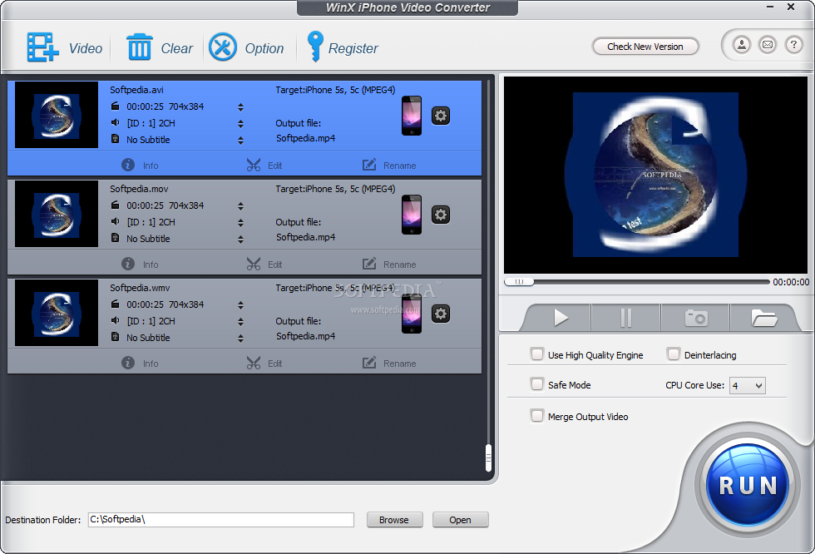
Task: Enable Use High Quality Engine
Action: coord(537,354)
